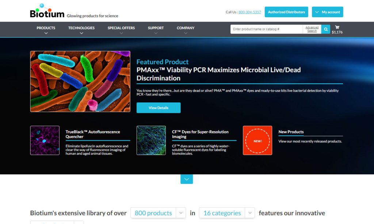The width and height of the screenshot is (374, 224).
Task: Expand the My account dropdown
Action: pos(328,12)
